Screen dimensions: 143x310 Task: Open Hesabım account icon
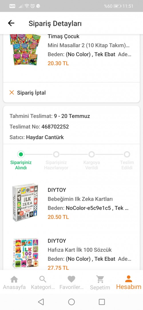click(129, 279)
